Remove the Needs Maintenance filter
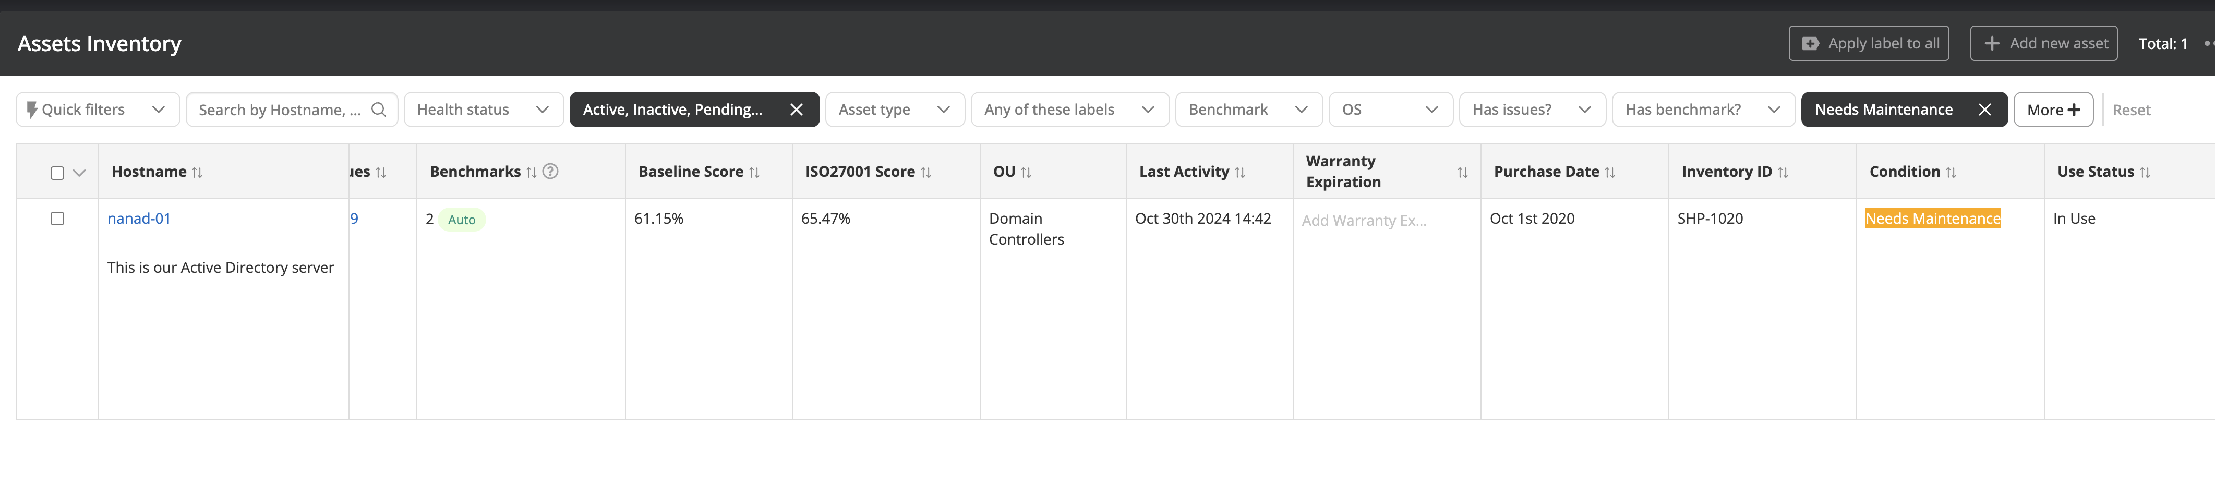2215x485 pixels. pos(1984,109)
